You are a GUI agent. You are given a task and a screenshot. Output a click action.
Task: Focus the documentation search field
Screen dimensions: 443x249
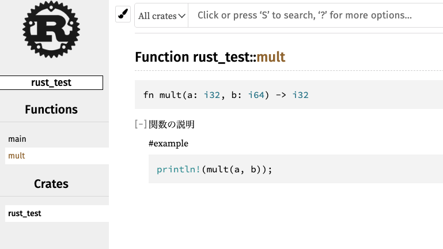click(317, 16)
